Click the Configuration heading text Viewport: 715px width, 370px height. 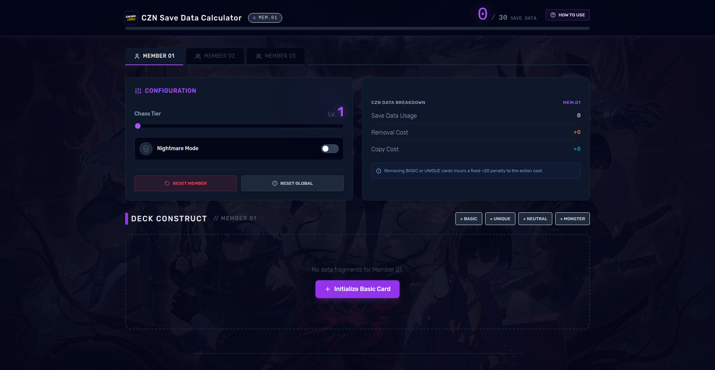(170, 91)
